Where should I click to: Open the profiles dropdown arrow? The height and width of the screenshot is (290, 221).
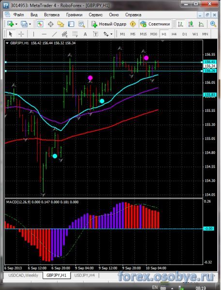pos(30,24)
